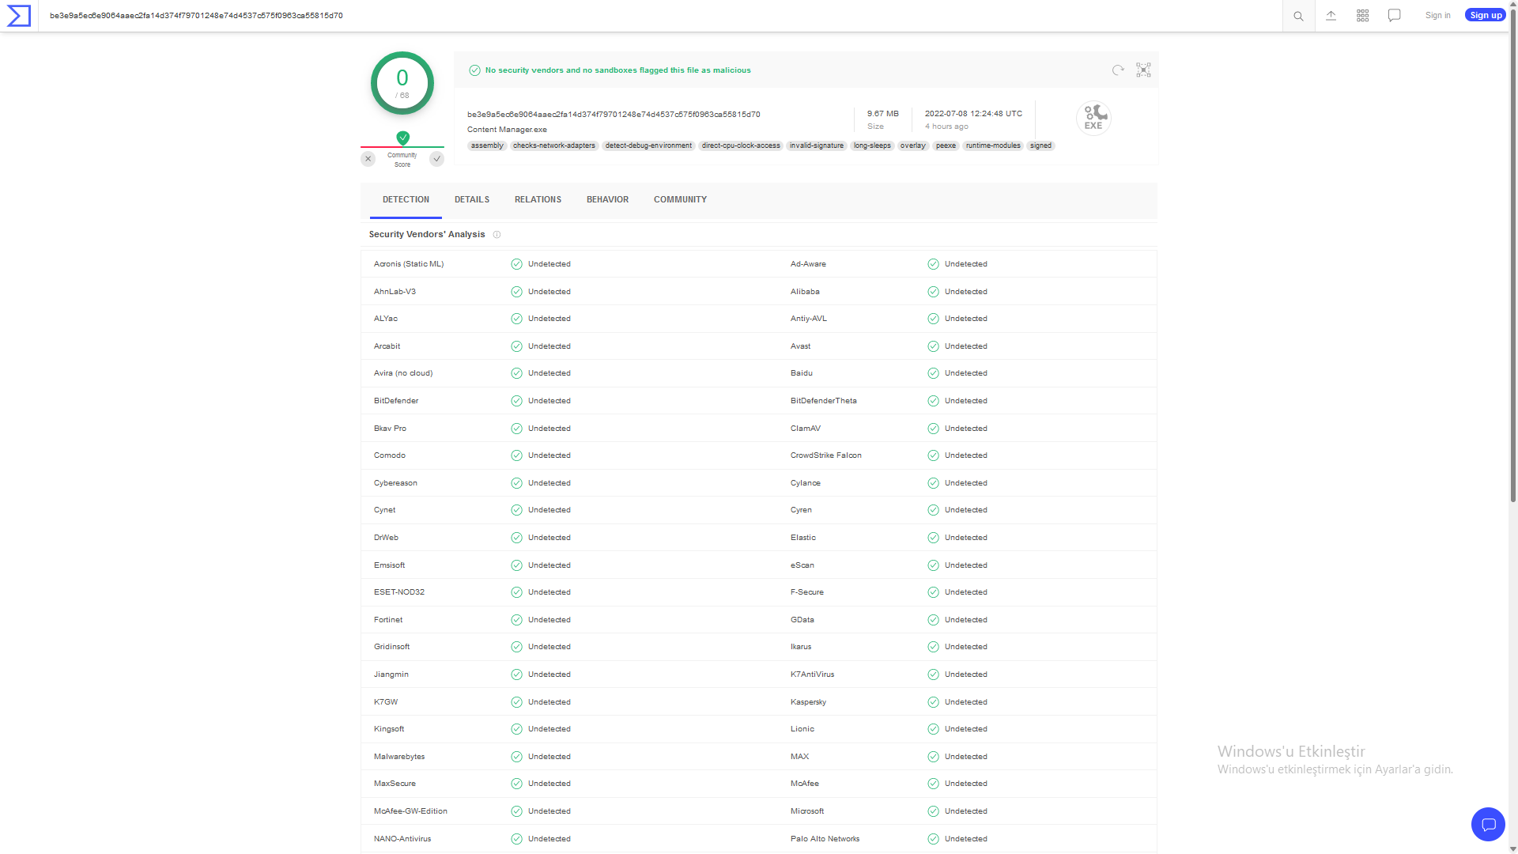Vote malicious with community X button
This screenshot has height=854, width=1518.
(x=368, y=159)
